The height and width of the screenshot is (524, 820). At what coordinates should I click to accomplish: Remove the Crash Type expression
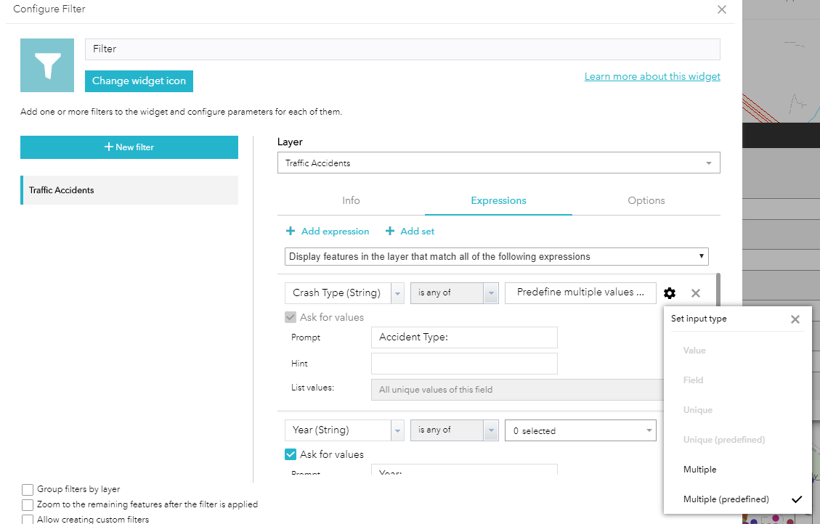click(696, 293)
